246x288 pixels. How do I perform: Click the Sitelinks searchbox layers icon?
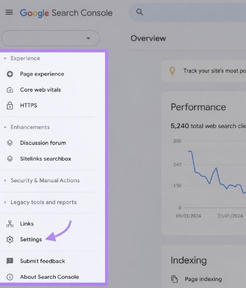tap(10, 159)
